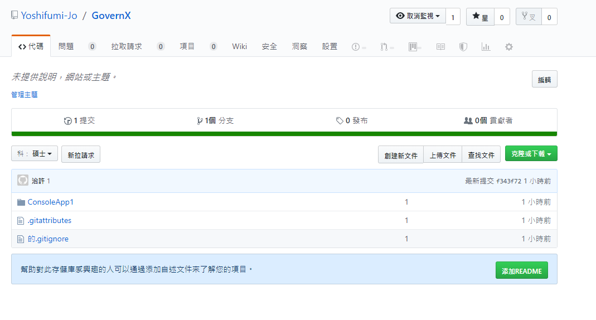Image resolution: width=596 pixels, height=320 pixels.
Task: Click the star count 0
Action: pyautogui.click(x=502, y=17)
